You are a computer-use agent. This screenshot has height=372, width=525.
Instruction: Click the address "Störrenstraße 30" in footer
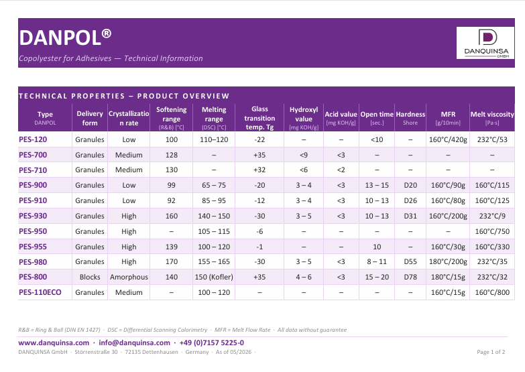pyautogui.click(x=96, y=352)
